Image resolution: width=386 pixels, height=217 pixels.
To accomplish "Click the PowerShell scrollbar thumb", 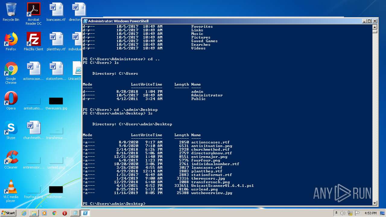I will [375, 31].
